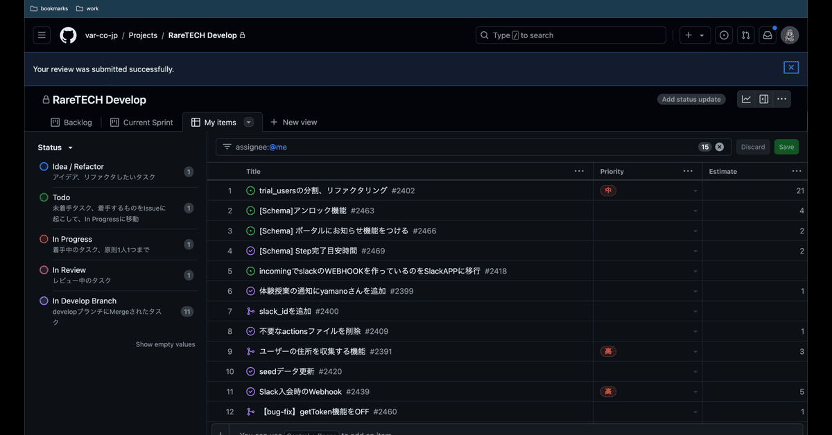The width and height of the screenshot is (832, 435).
Task: Open Estimate column options menu
Action: (x=797, y=171)
